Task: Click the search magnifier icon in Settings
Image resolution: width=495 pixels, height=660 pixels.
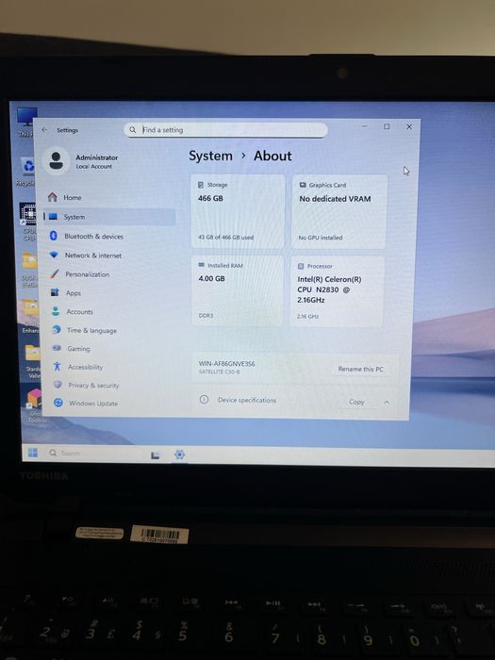Action: [133, 130]
